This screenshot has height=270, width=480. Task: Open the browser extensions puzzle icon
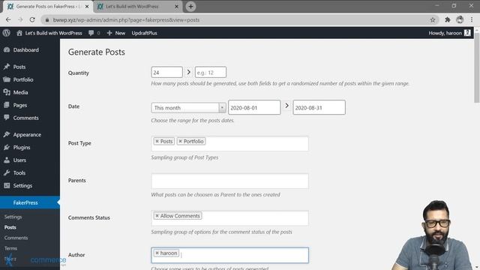(x=448, y=20)
